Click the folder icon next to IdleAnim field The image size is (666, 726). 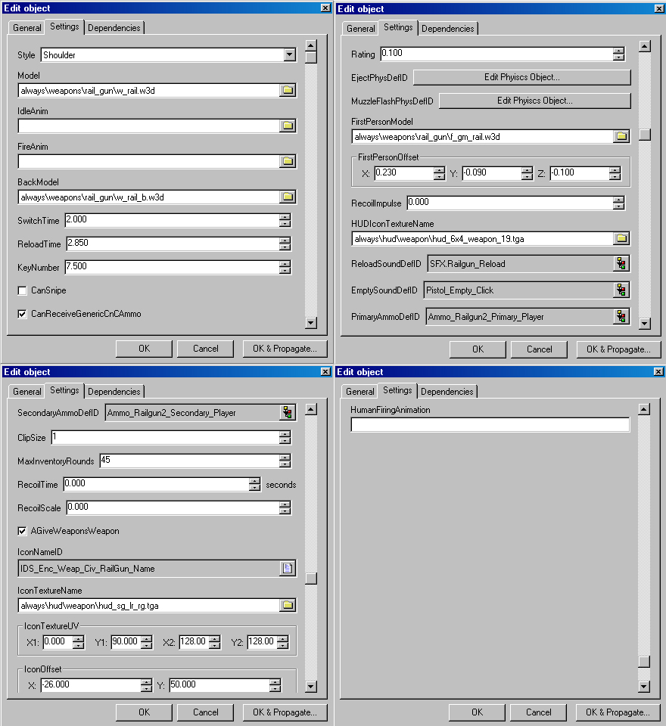288,126
